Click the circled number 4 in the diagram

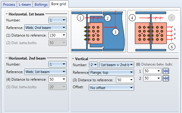[132, 18]
